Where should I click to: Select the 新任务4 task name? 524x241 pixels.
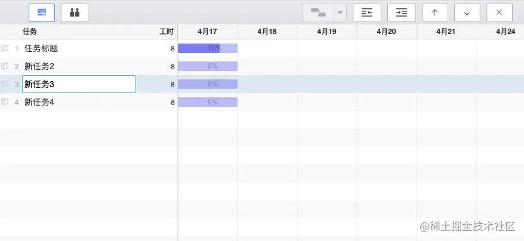39,102
